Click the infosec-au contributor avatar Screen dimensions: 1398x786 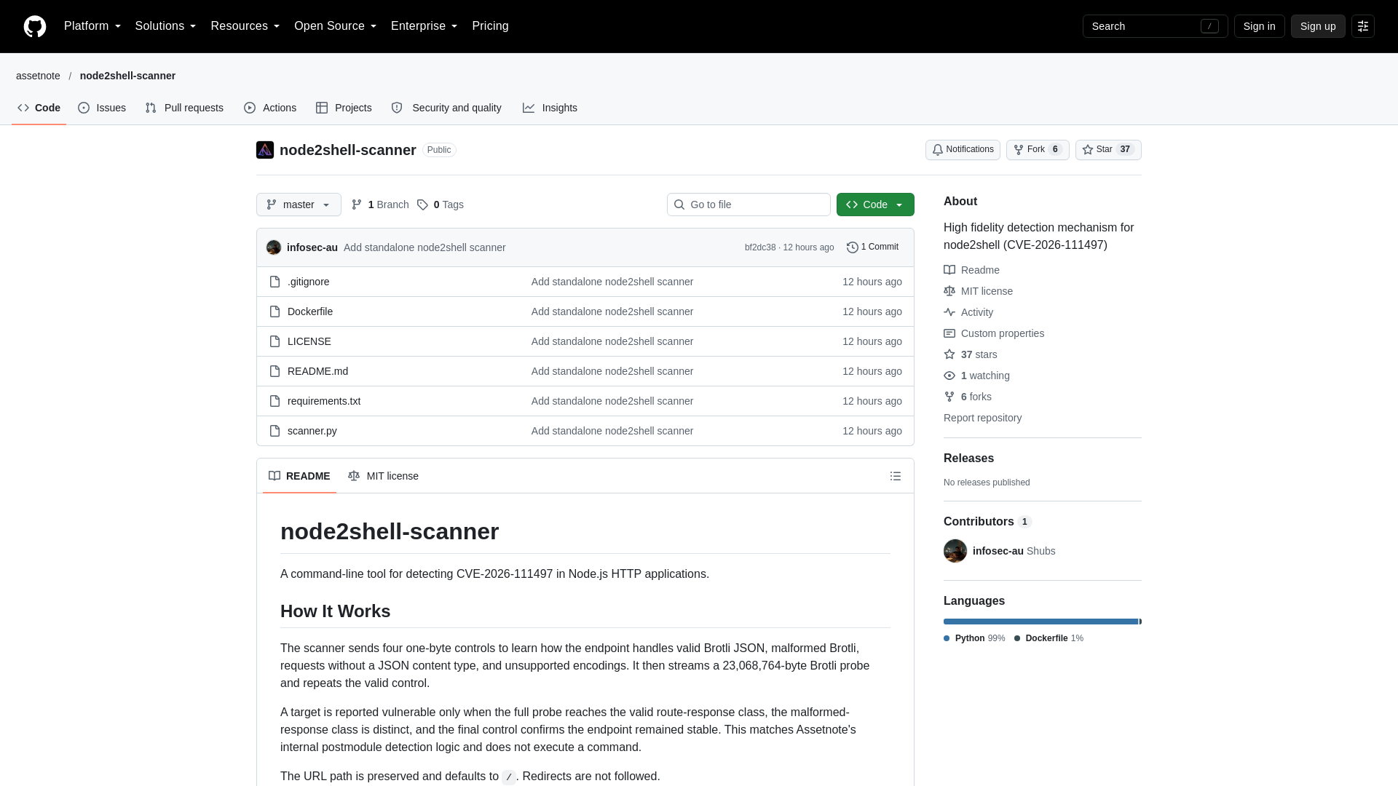point(955,551)
